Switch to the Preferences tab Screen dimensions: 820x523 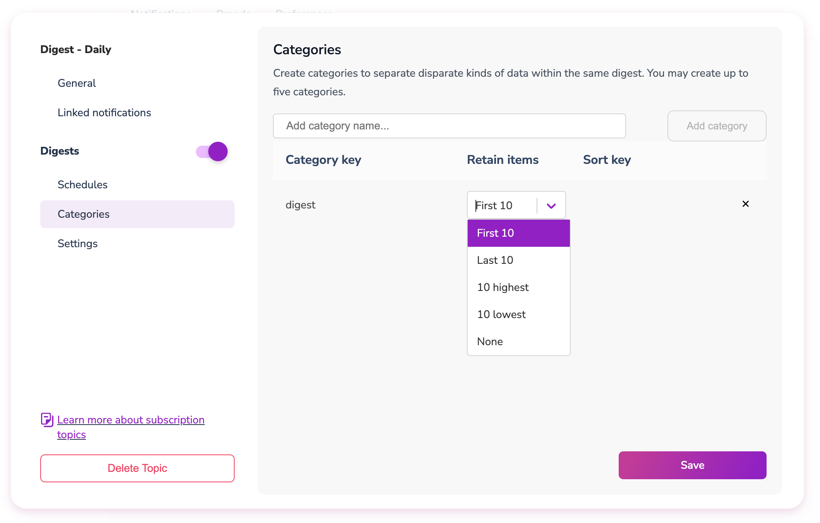304,12
